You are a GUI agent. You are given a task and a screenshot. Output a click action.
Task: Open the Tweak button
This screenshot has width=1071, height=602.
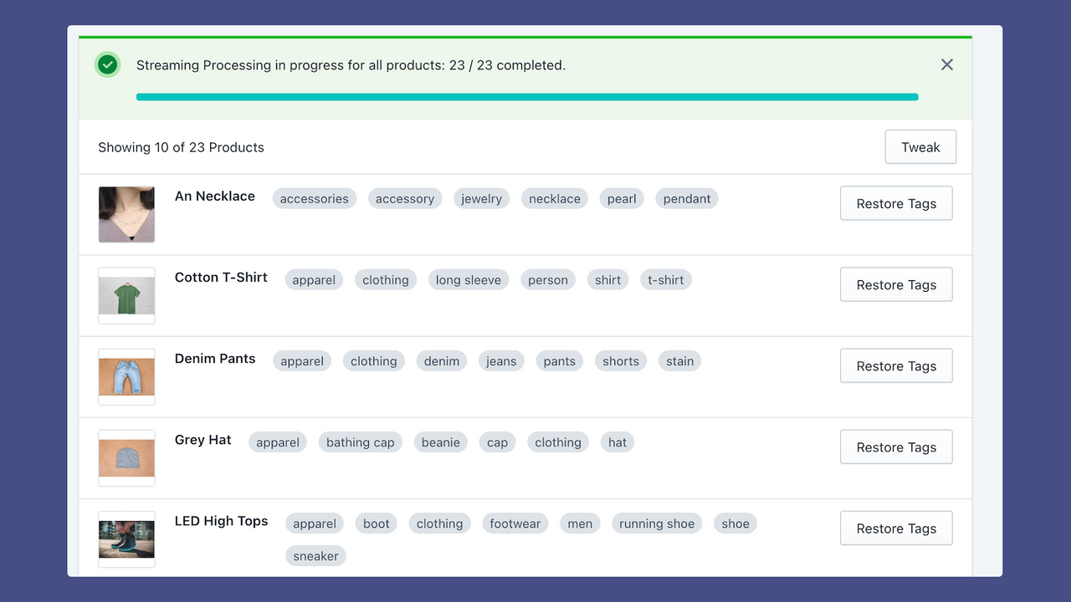920,147
